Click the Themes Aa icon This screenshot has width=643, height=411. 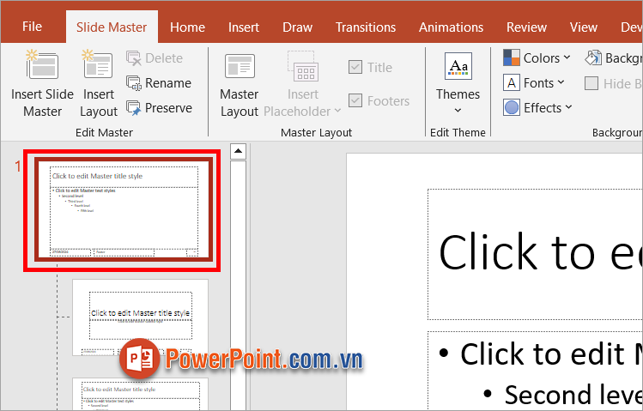[458, 66]
